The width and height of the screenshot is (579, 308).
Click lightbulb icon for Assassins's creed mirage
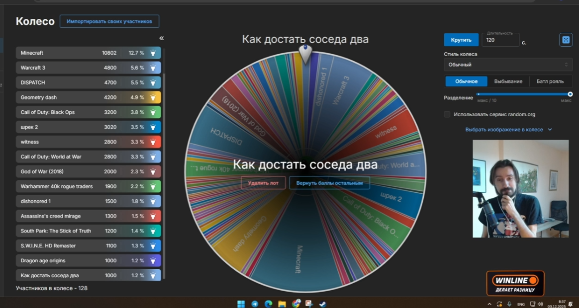click(x=153, y=216)
